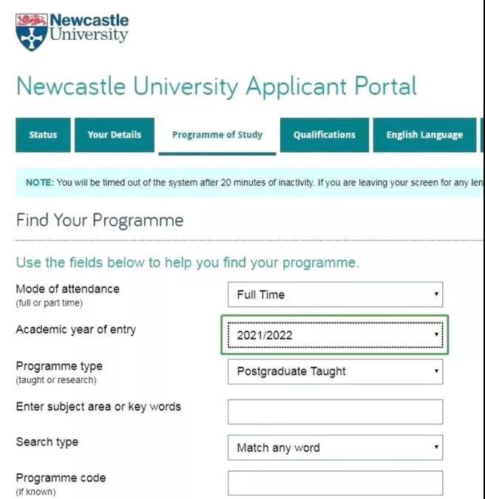
Task: Go to the Qualifications tab
Action: coord(325,135)
